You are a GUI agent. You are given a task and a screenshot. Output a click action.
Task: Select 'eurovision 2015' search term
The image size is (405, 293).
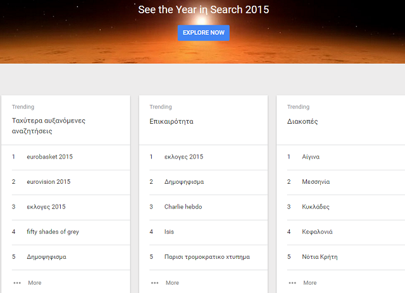coord(49,182)
